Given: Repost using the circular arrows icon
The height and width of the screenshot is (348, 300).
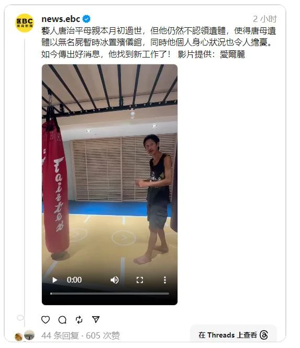Looking at the screenshot, I should (x=79, y=320).
